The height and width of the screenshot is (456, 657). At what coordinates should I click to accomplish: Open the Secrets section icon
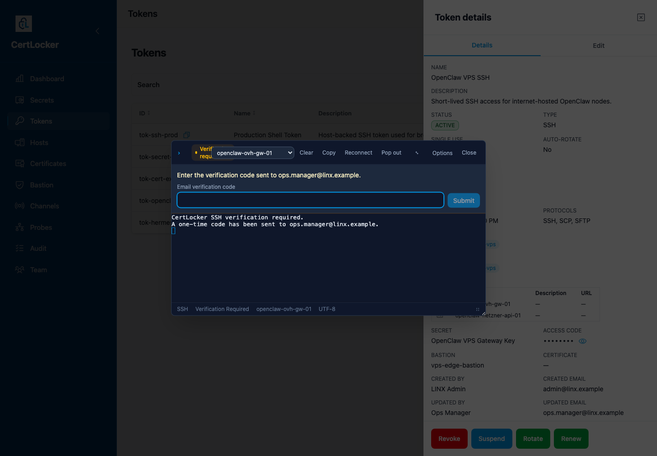[x=20, y=100]
